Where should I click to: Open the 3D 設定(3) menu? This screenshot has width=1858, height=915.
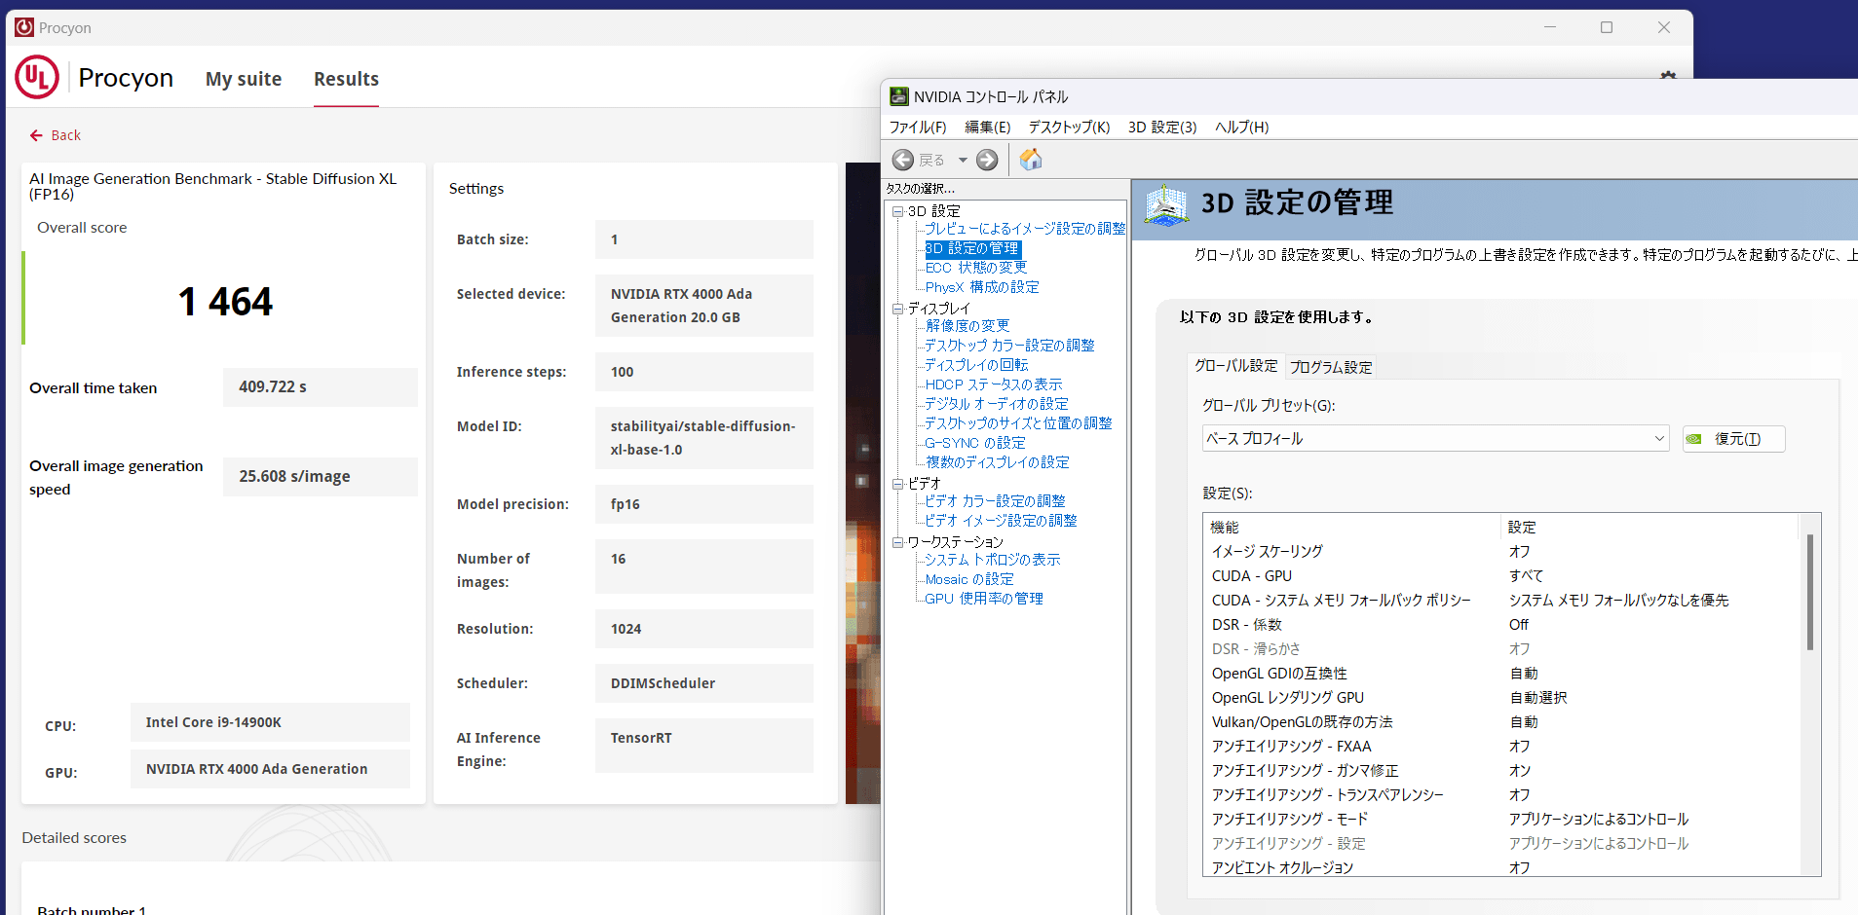tap(1162, 128)
